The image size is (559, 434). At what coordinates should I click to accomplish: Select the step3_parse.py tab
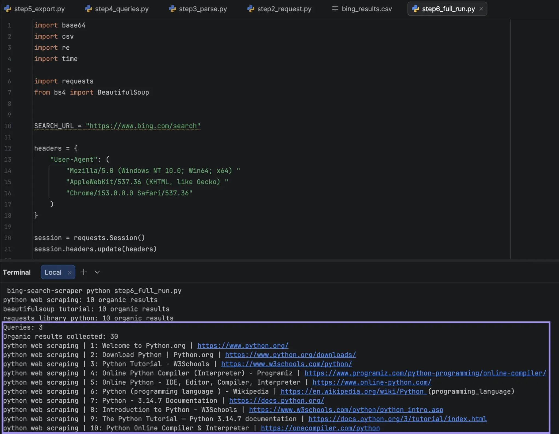point(198,9)
